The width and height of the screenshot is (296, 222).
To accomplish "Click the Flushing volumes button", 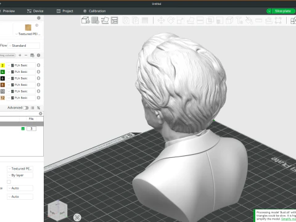I will [7, 55].
